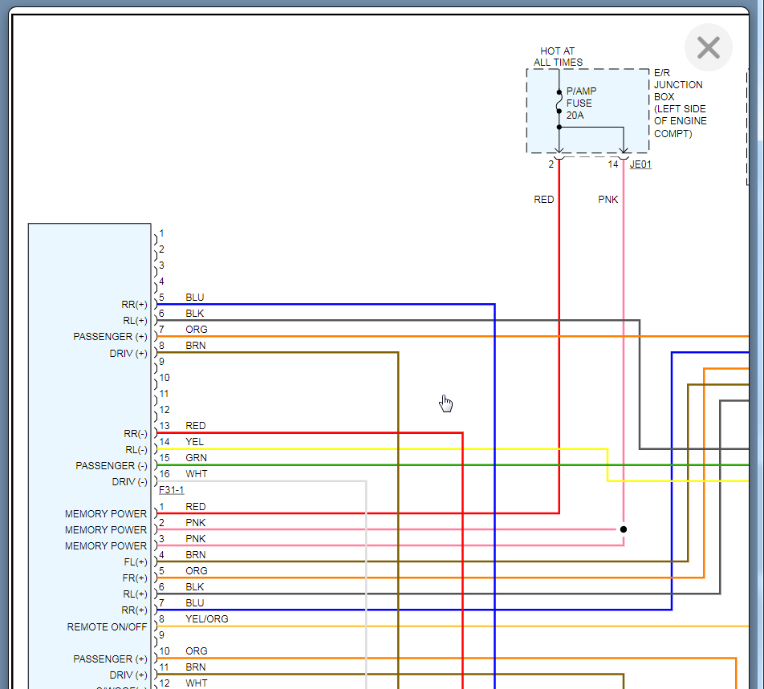This screenshot has width=764, height=689.
Task: Click the PASSENGER (-) terminal label
Action: [x=112, y=466]
